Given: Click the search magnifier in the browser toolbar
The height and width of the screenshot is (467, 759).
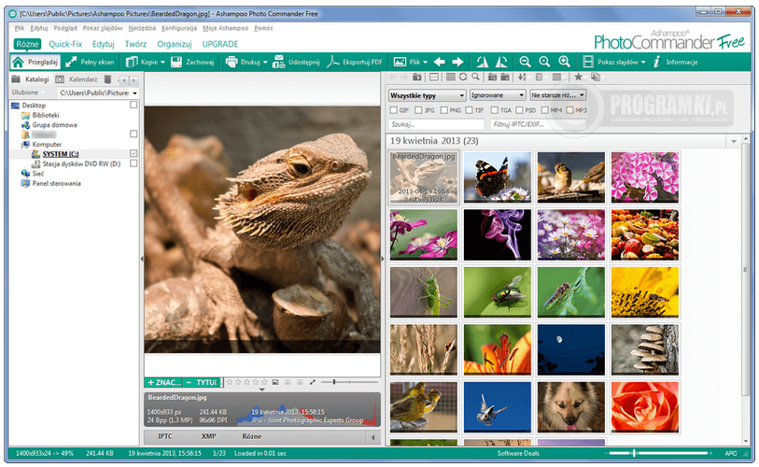Looking at the screenshot, I should (x=476, y=77).
